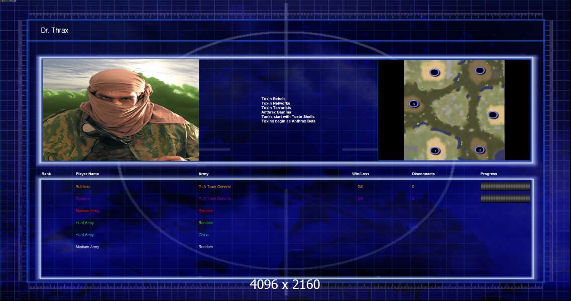
Task: Click Bubbelo's 0/0 win/loss value
Action: (x=361, y=187)
